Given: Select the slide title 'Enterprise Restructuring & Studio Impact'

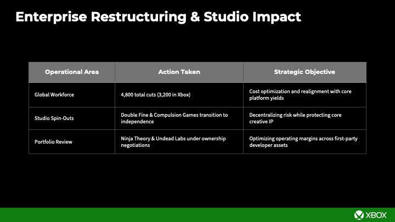Looking at the screenshot, I should (x=158, y=17).
